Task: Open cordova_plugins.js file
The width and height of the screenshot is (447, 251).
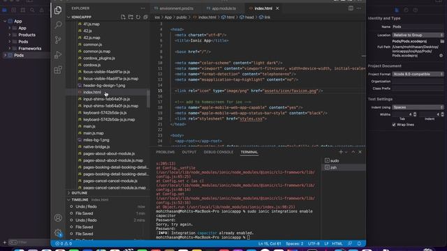Action: pos(99,58)
